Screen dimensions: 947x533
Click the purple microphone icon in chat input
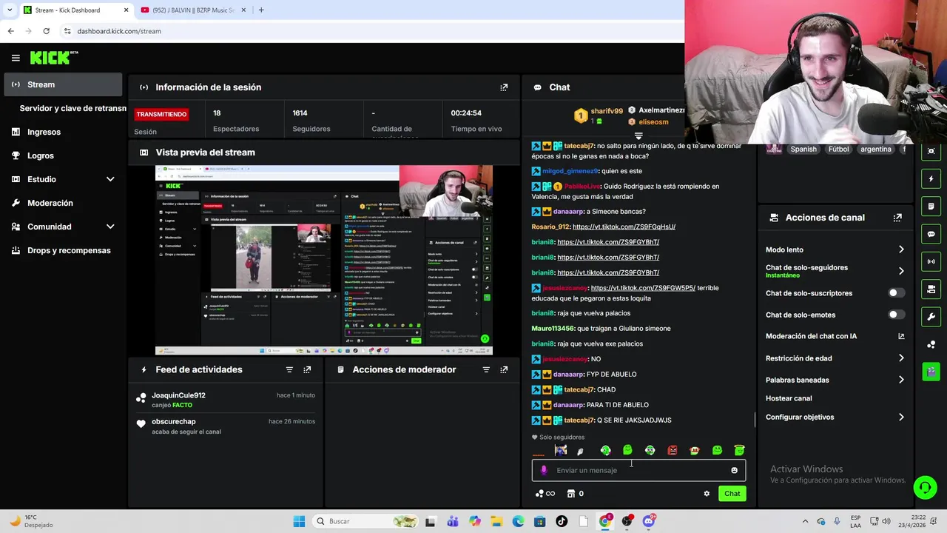click(x=544, y=470)
